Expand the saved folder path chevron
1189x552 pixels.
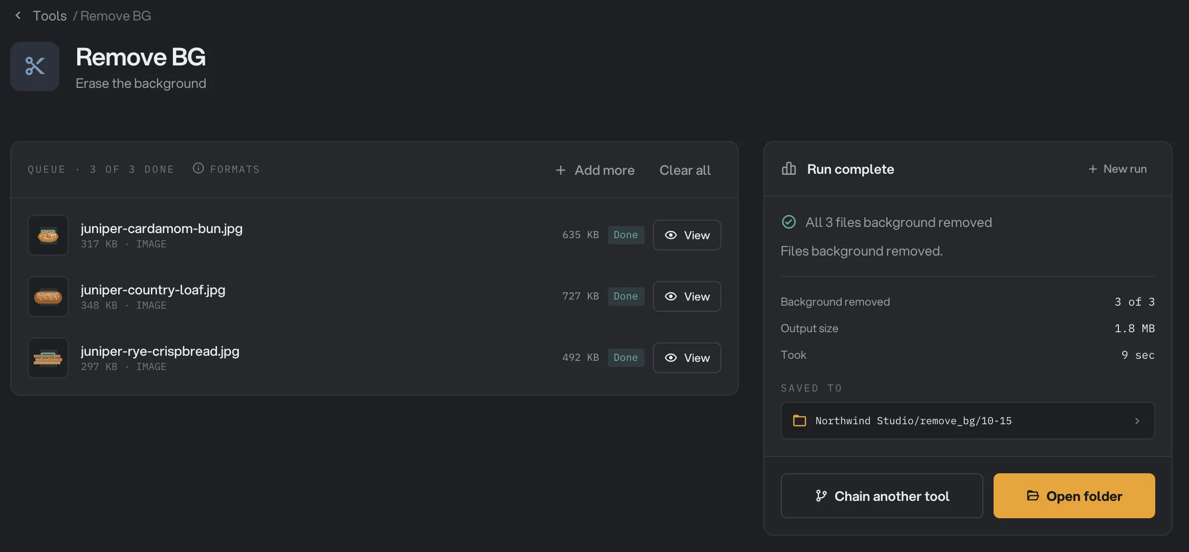point(1137,421)
